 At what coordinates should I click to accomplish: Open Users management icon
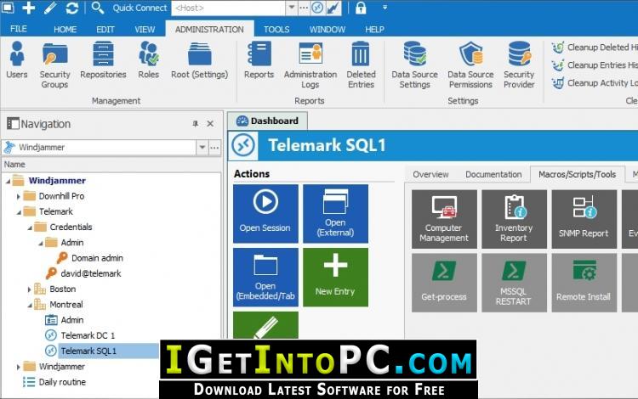[17, 61]
